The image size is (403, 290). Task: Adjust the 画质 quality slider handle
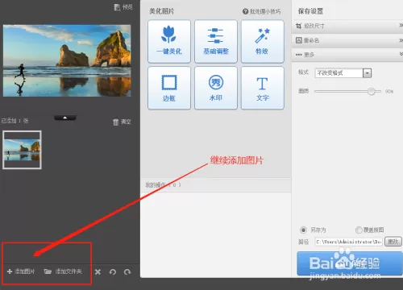pos(372,91)
